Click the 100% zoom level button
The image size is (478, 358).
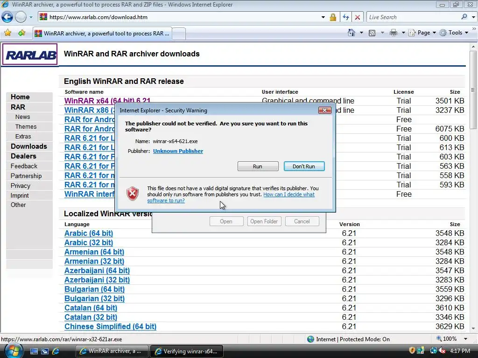tap(447, 339)
